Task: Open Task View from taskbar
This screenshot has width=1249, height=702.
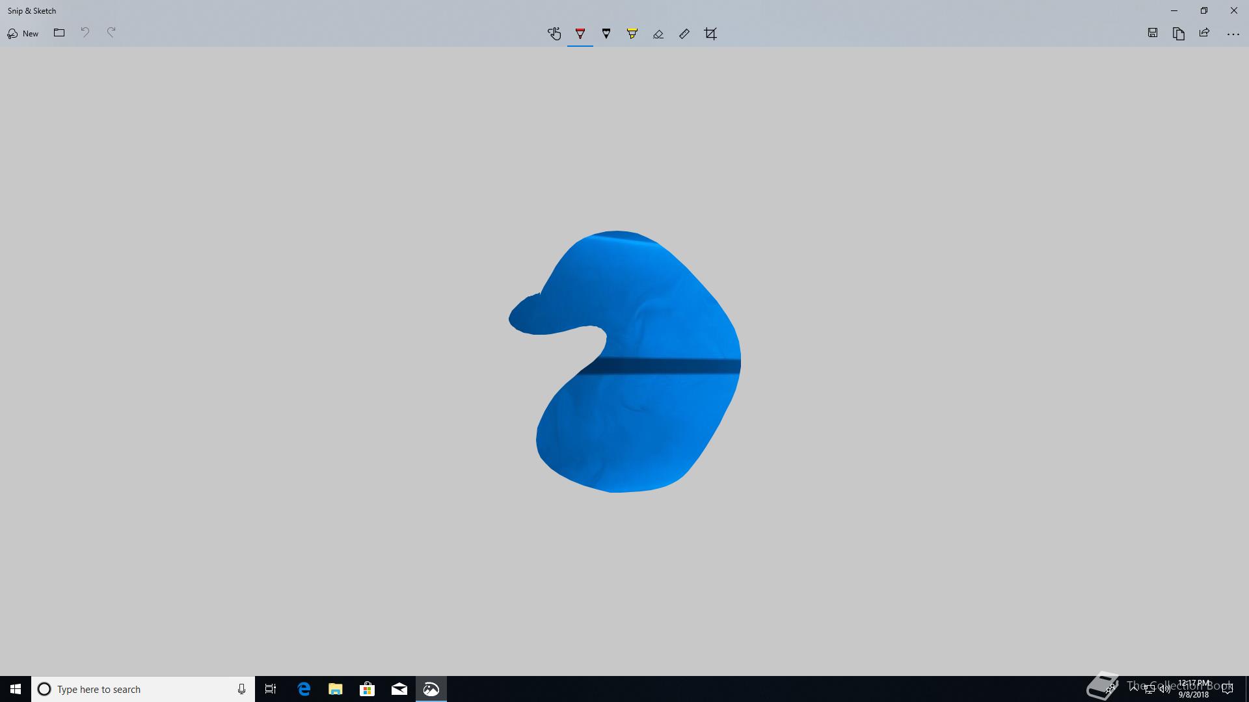Action: pos(271,689)
